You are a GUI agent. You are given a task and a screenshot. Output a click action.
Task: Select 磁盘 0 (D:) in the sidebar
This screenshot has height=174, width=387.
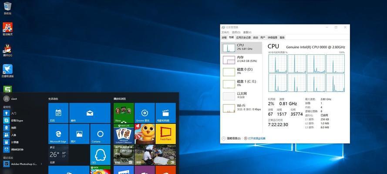point(242,72)
